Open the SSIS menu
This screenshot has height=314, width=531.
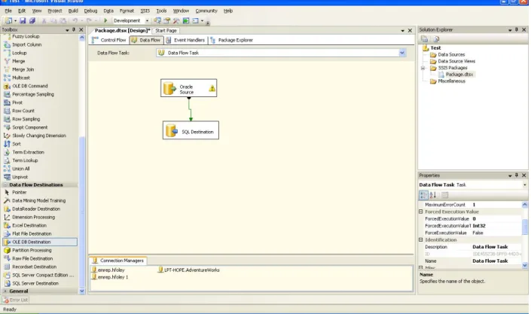(145, 11)
